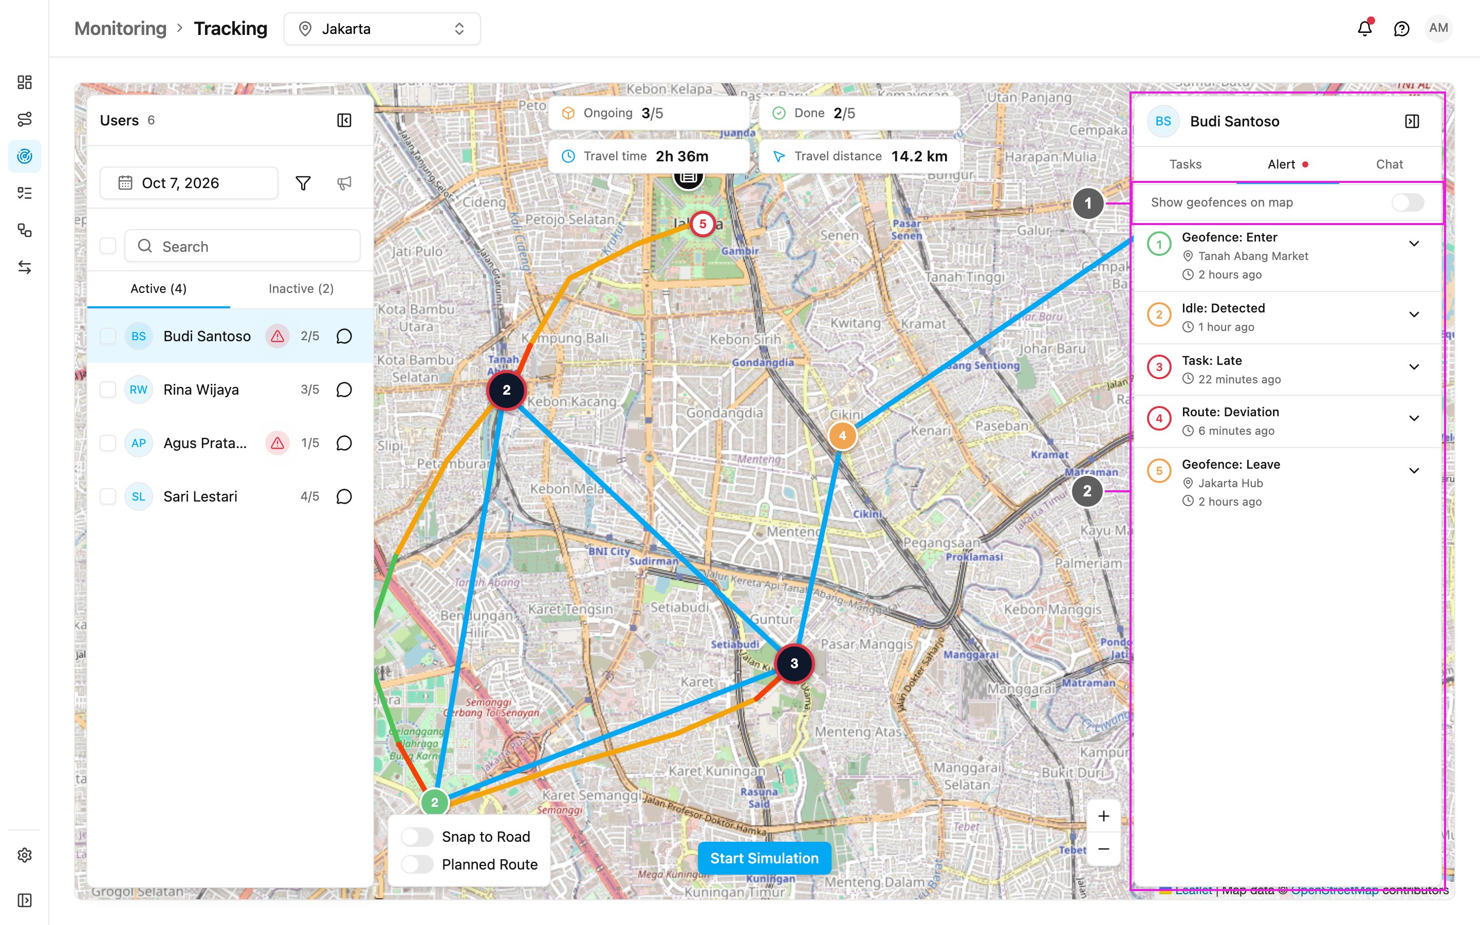Open chat with Sari Lestari
1480x925 pixels.
click(344, 496)
